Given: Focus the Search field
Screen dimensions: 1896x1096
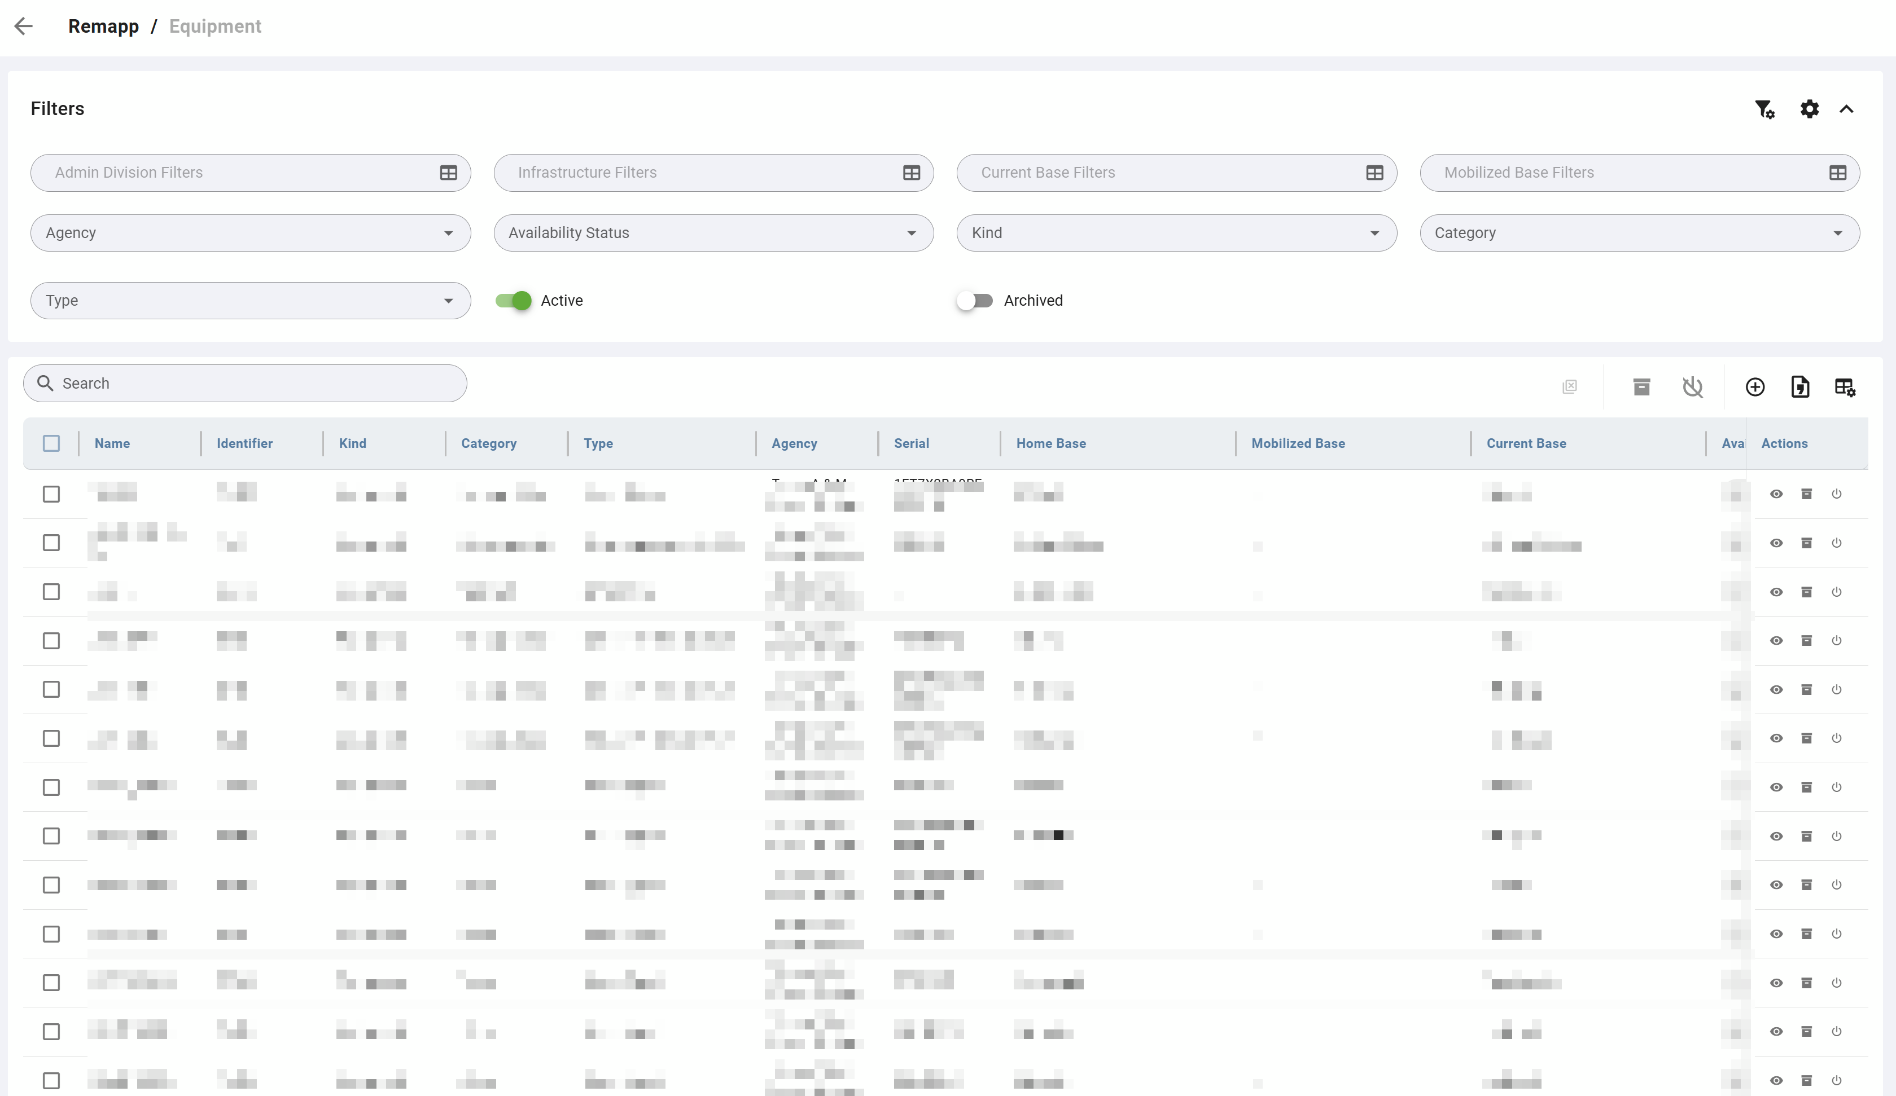Looking at the screenshot, I should pyautogui.click(x=246, y=384).
